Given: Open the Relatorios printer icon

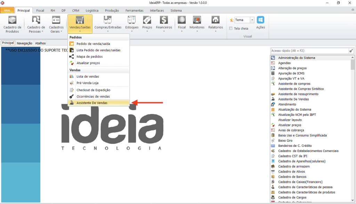Looking at the screenshot, I should pos(216,20).
